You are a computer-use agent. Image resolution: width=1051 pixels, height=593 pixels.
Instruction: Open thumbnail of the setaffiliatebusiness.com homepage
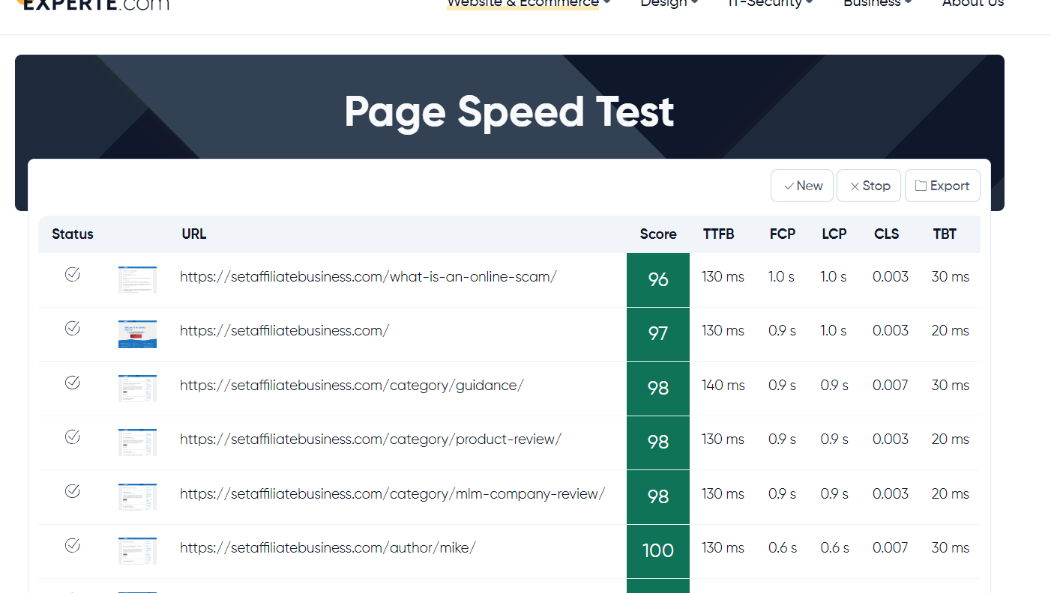[x=137, y=334]
